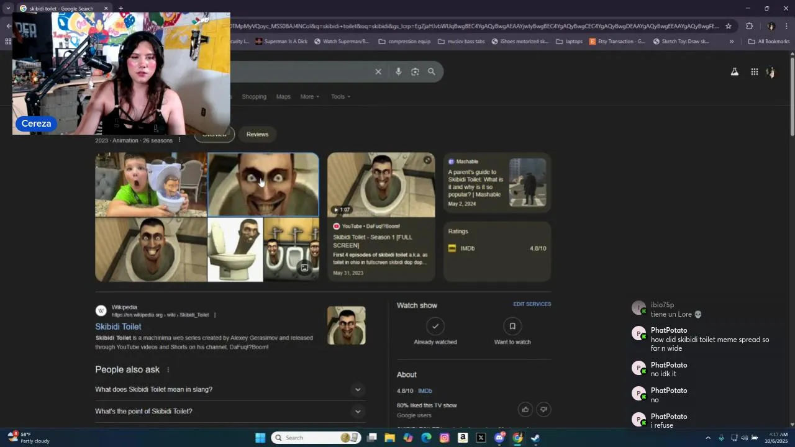Open the white toilet head image
This screenshot has height=447, width=795.
click(235, 250)
